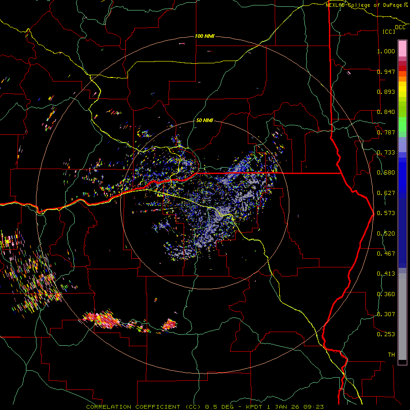Click the 0.520 color scale label
This screenshot has width=410, height=410.
point(386,234)
